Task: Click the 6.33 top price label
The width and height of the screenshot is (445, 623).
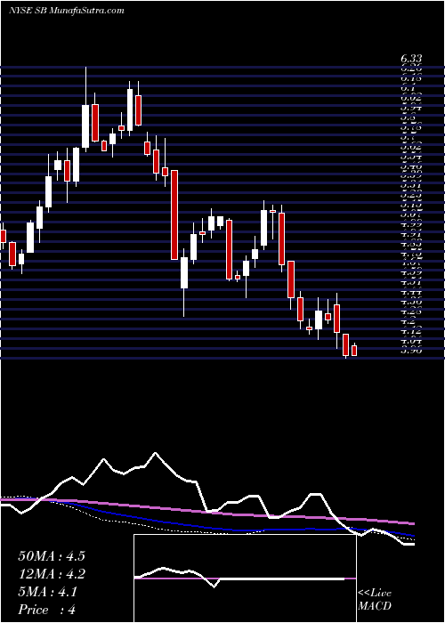Action: 411,60
